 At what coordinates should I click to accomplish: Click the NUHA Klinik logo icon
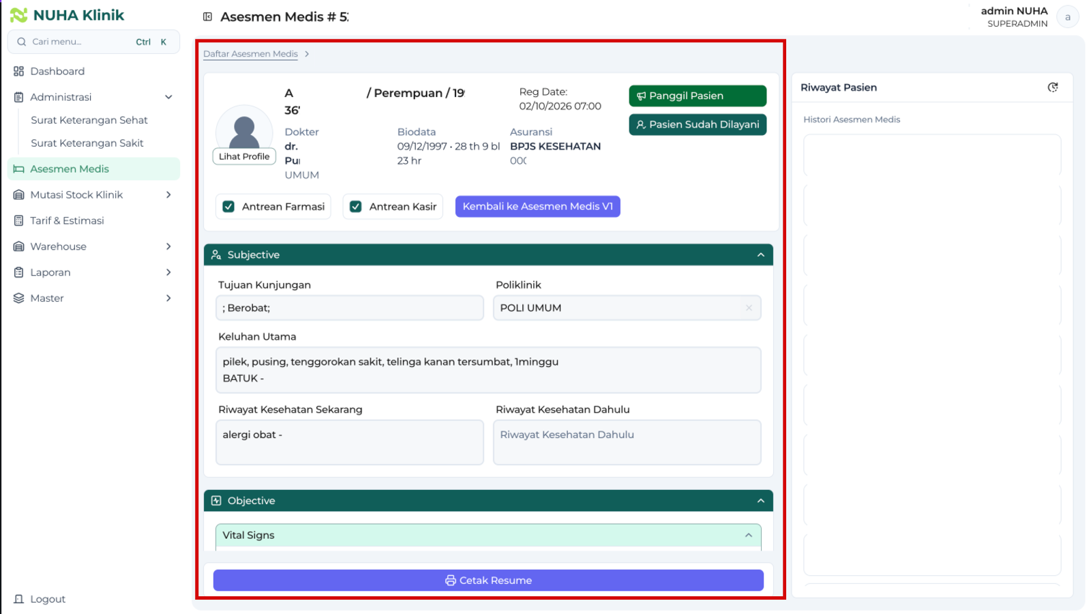coord(18,15)
